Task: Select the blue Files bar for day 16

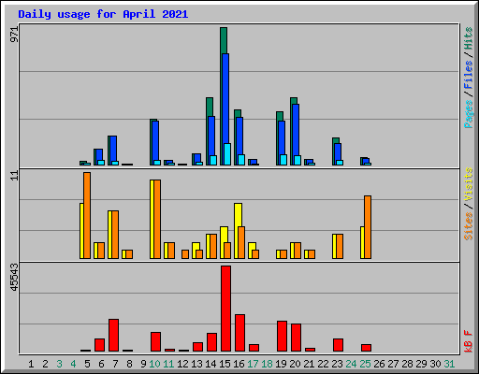Action: (x=239, y=136)
